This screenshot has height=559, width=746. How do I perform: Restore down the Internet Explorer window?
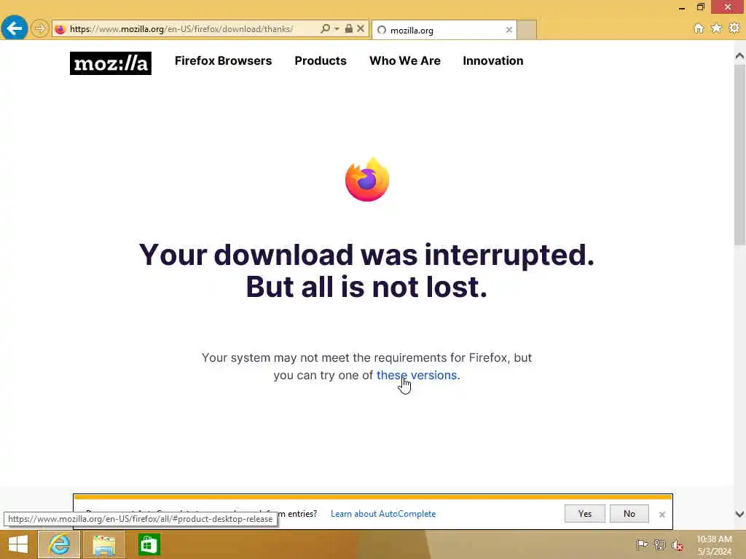tap(700, 7)
